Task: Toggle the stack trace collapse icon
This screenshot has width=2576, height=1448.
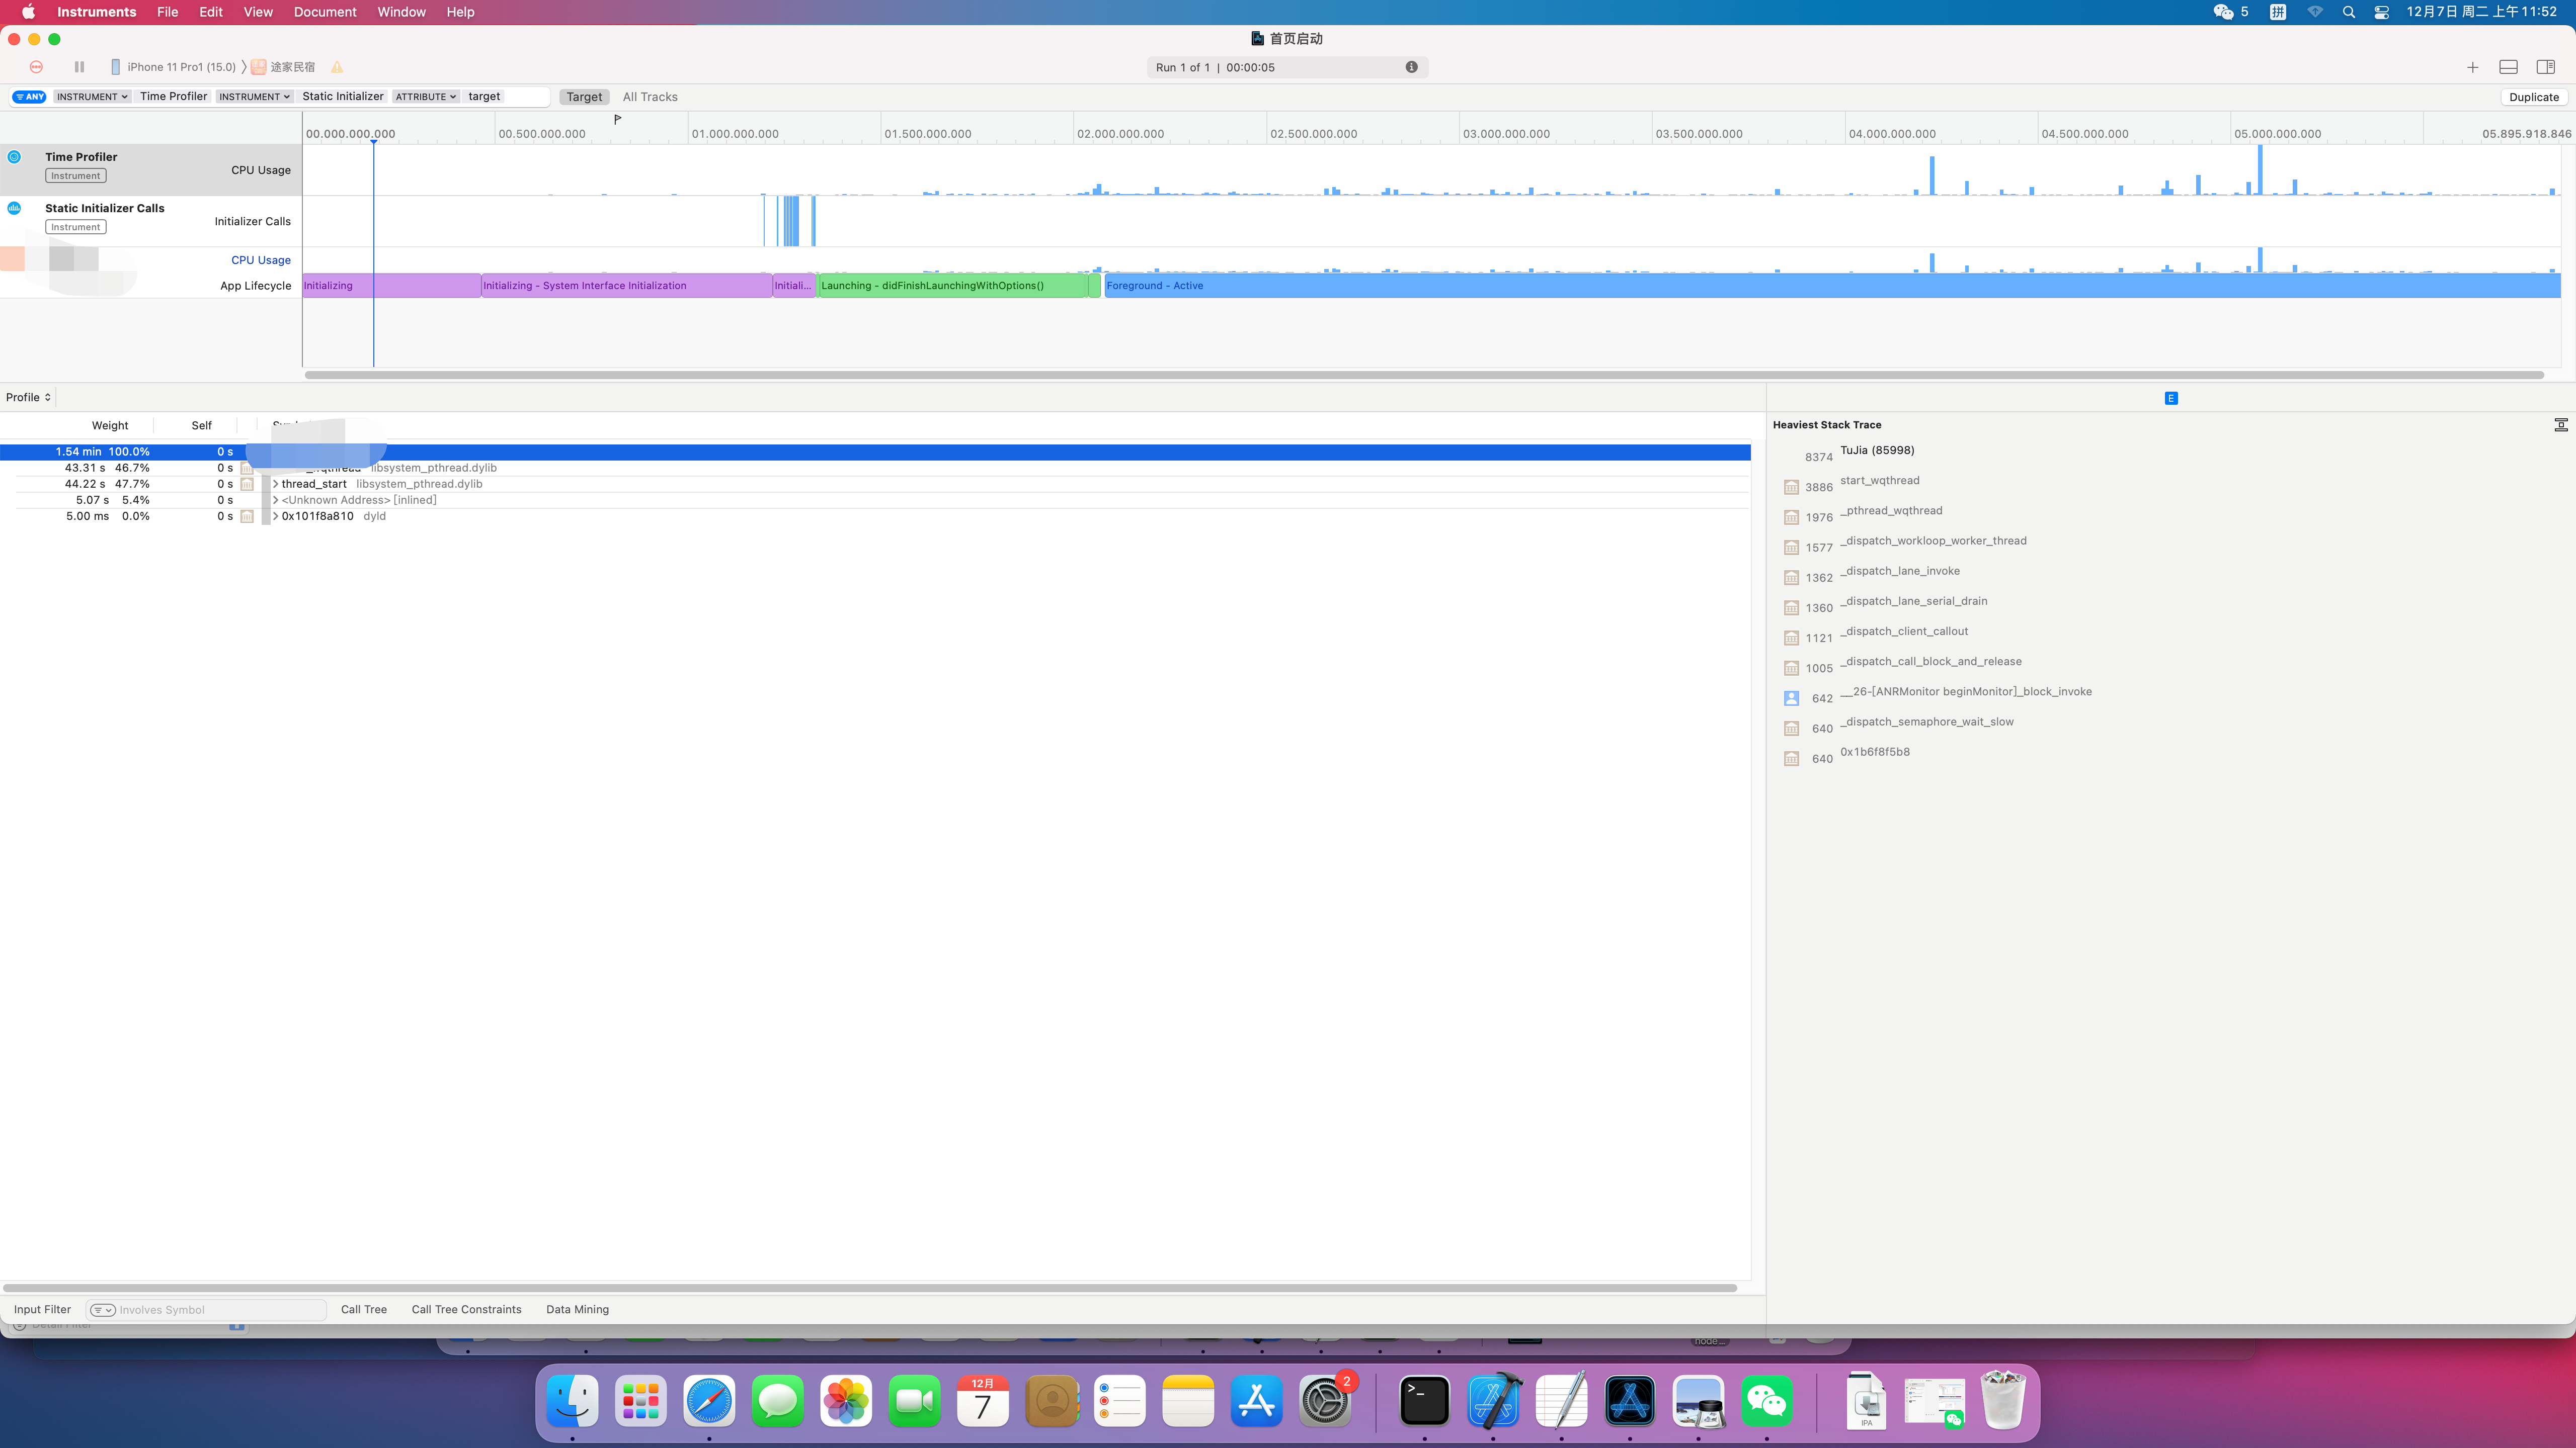Action: point(2560,425)
